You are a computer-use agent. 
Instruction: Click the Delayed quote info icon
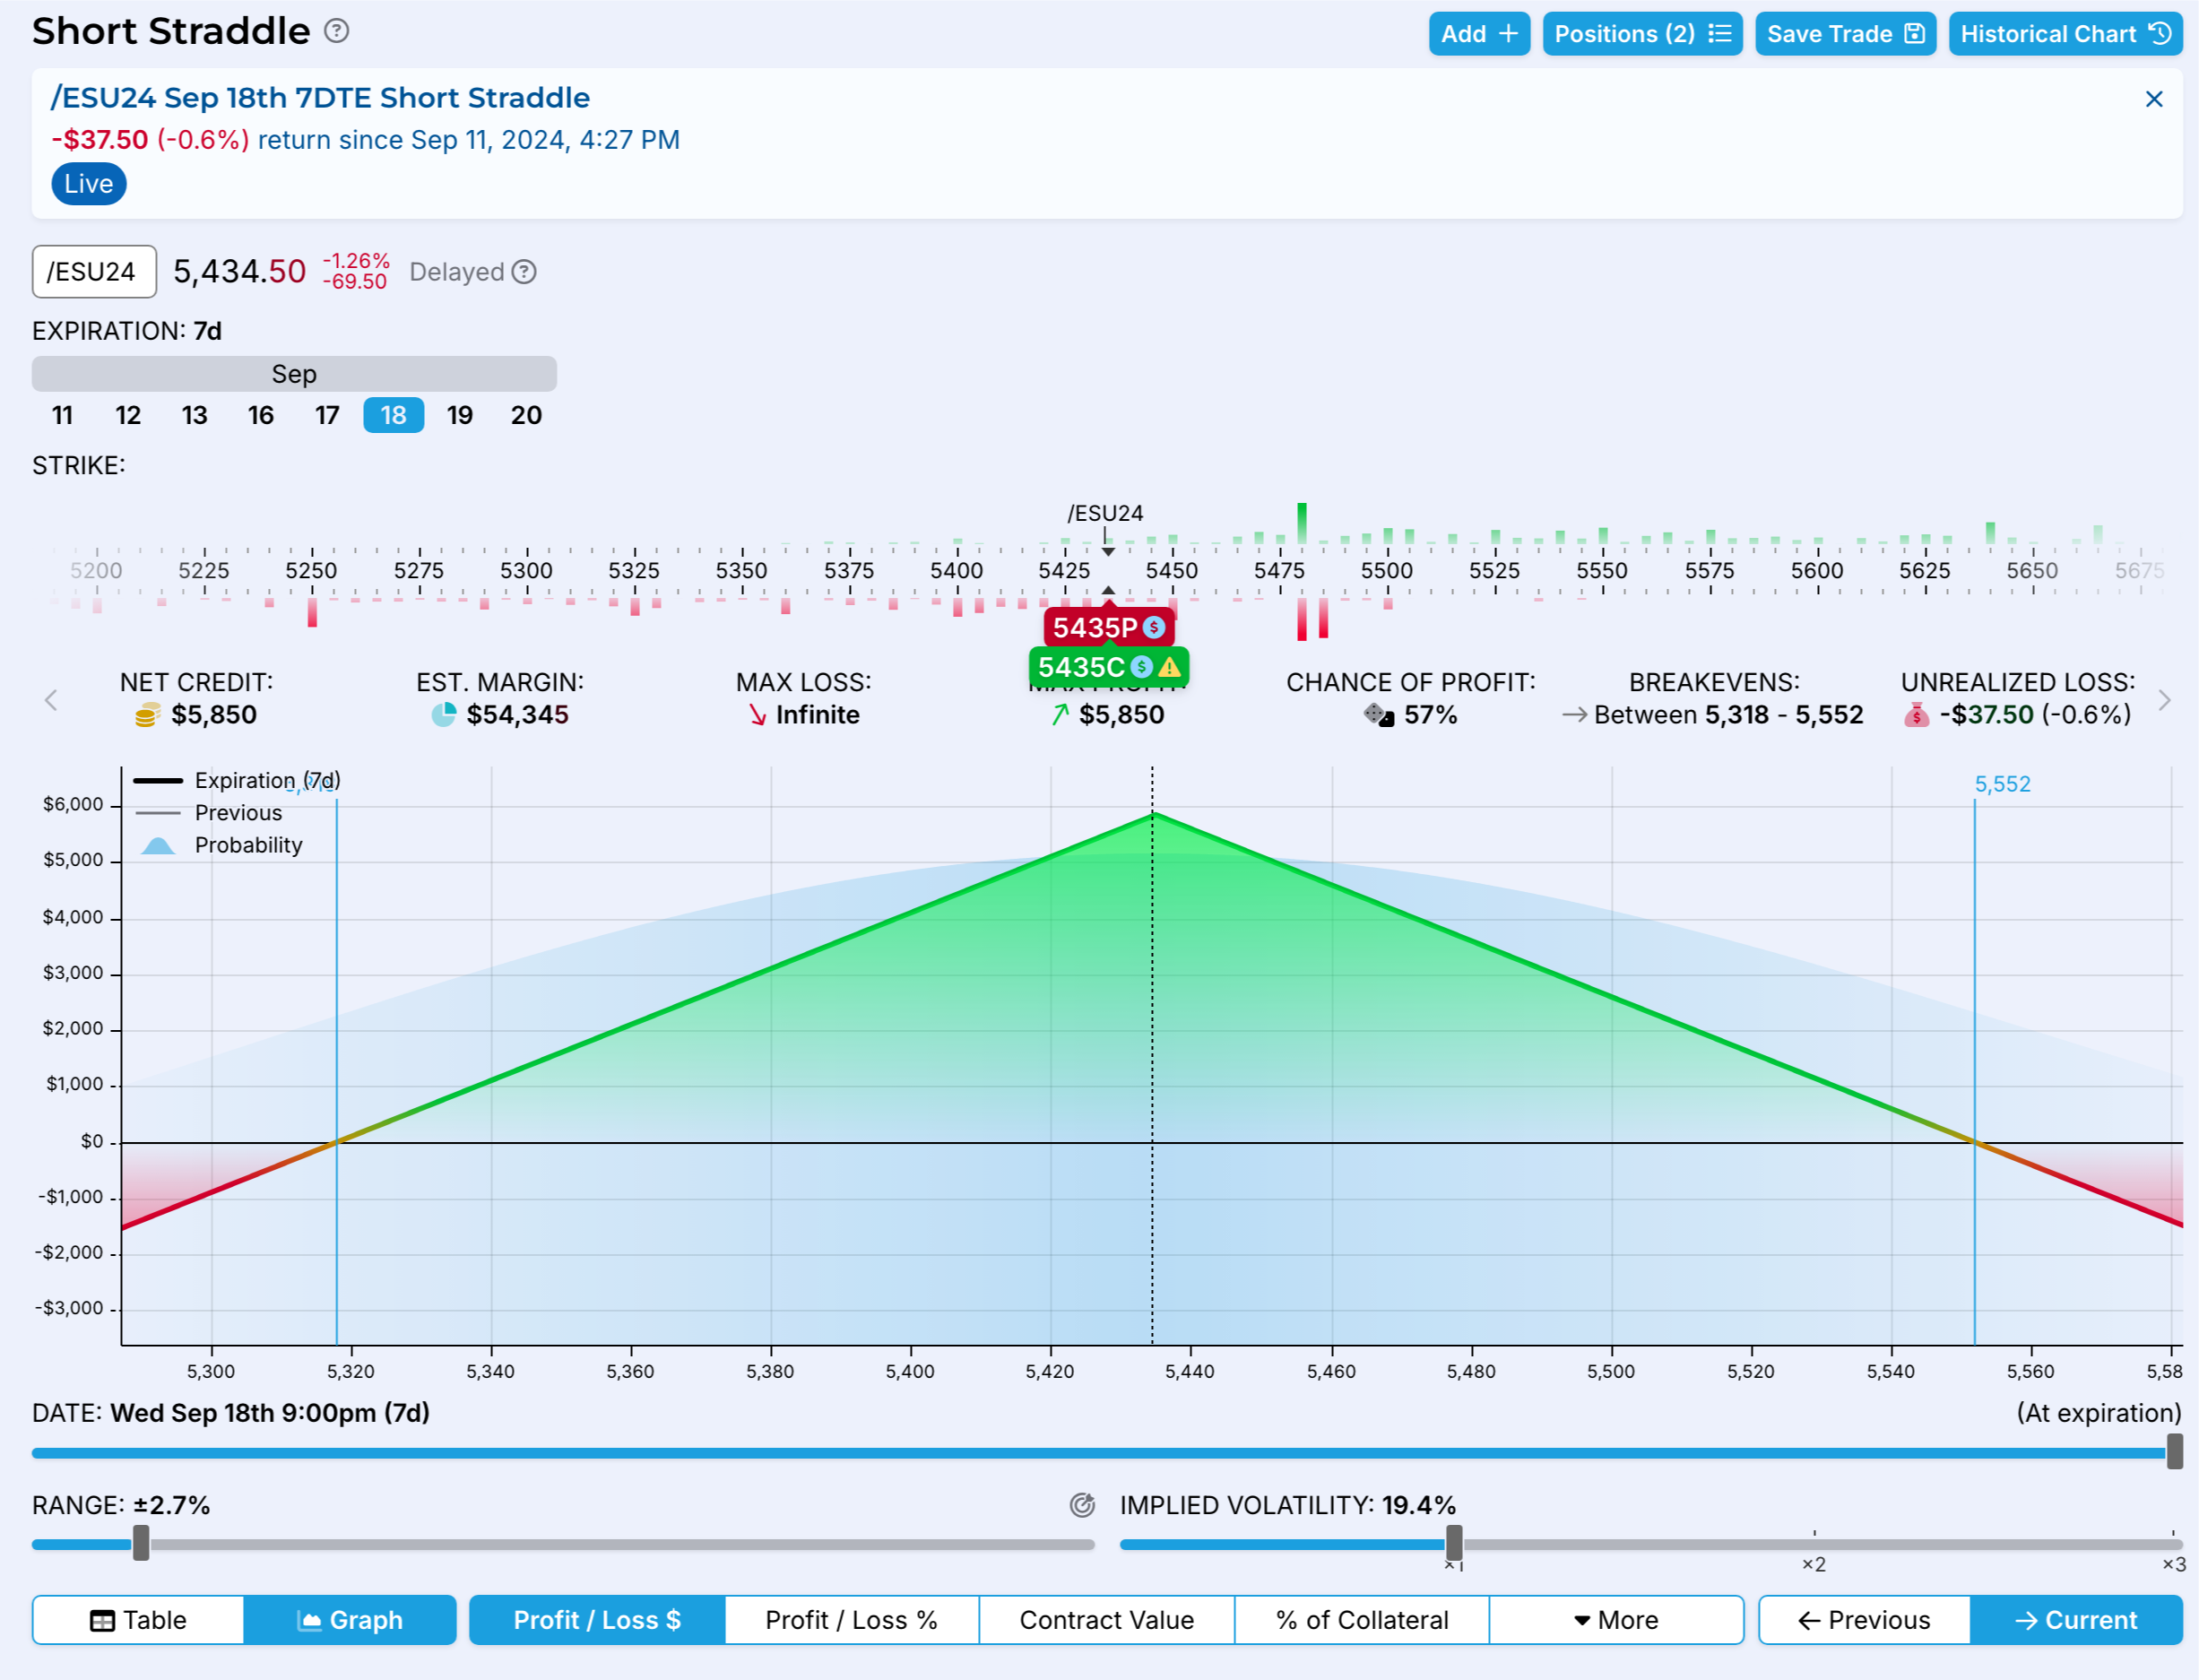click(x=524, y=272)
